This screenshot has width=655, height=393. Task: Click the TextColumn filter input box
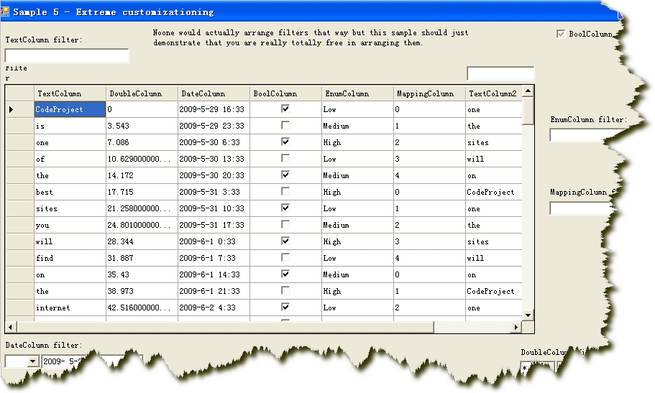click(67, 55)
